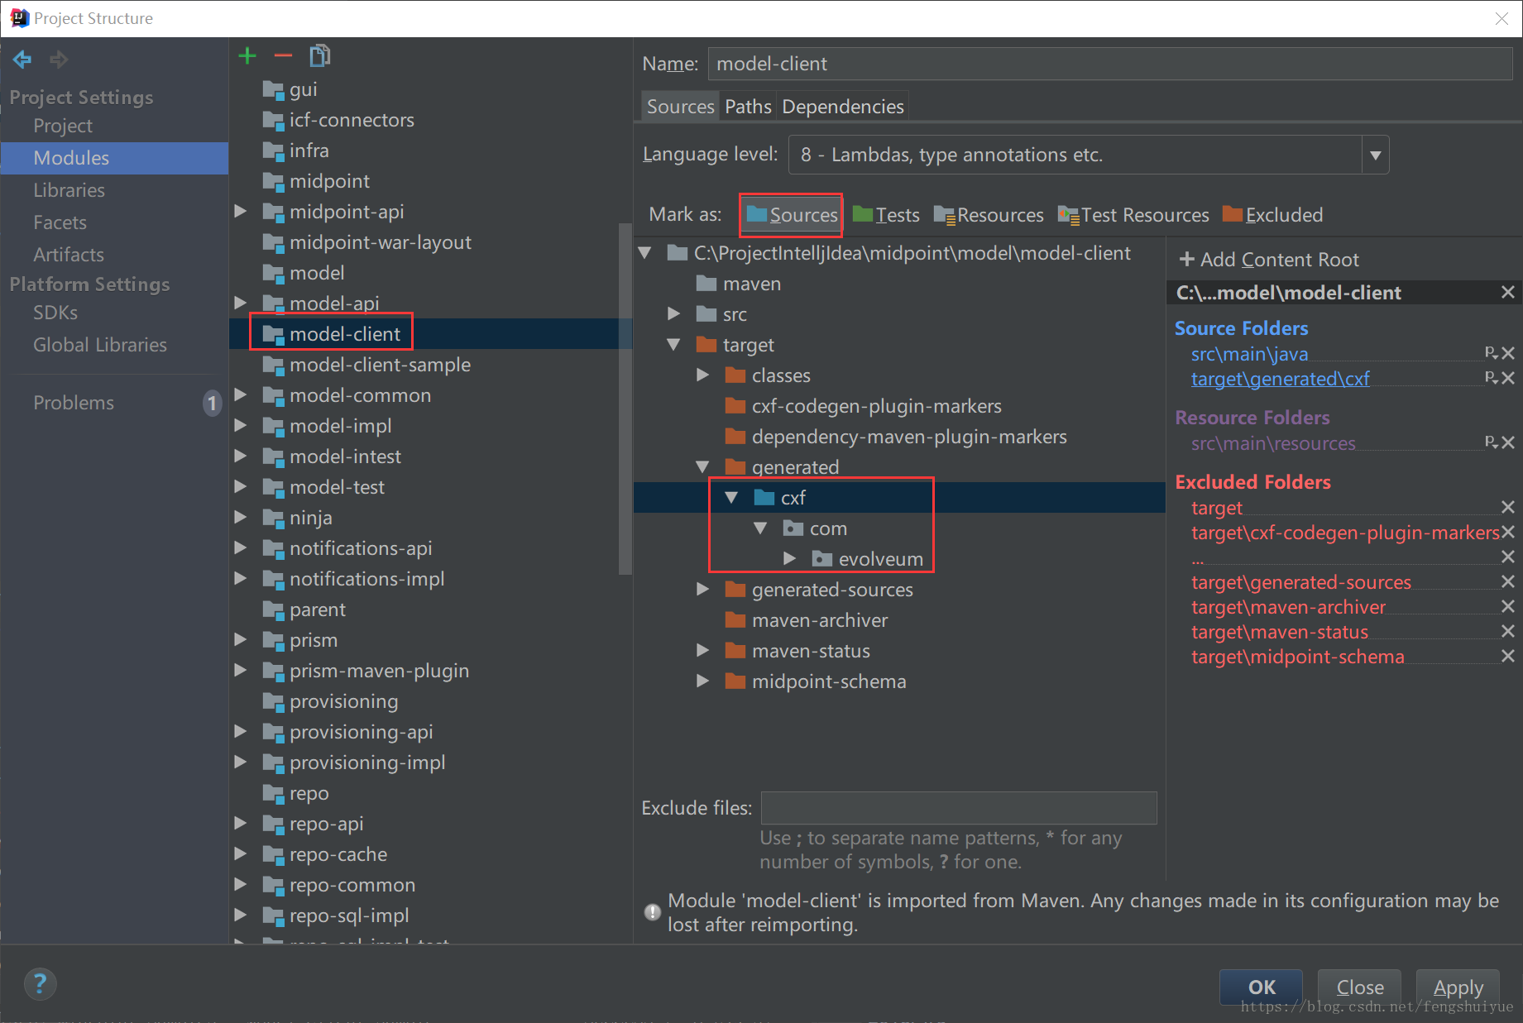Mark folder as Sources
This screenshot has width=1523, height=1023.
pos(792,215)
